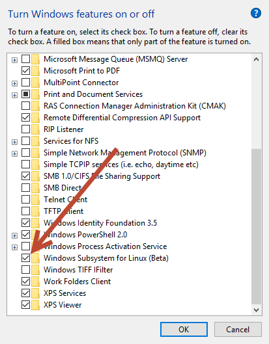Click the scrollbar up arrow
The height and width of the screenshot is (344, 269).
(x=256, y=59)
